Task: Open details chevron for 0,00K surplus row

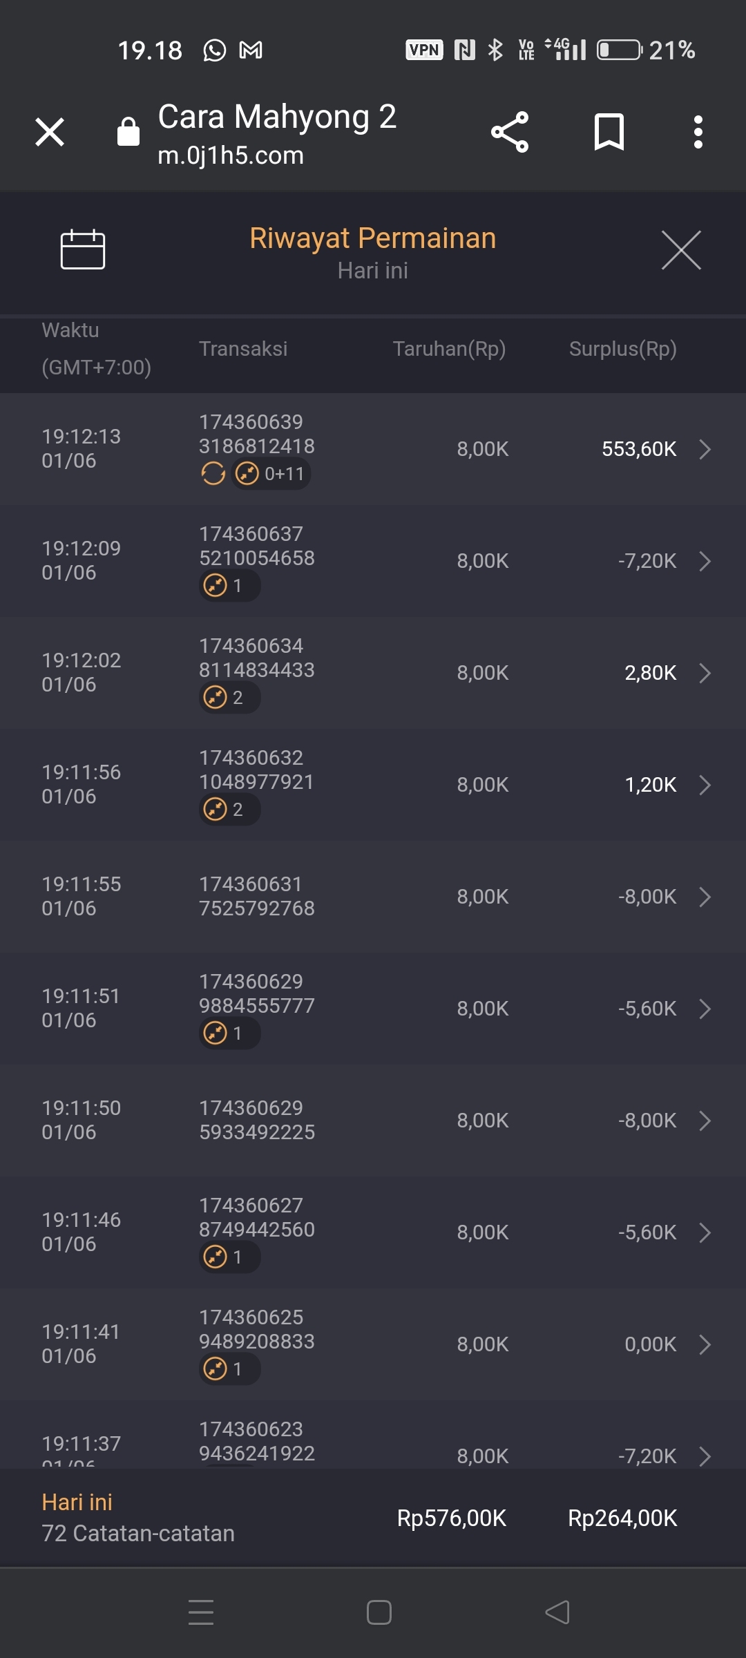Action: (x=705, y=1344)
